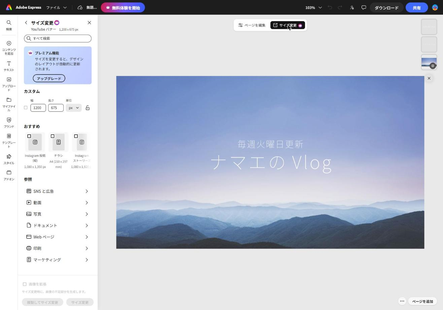Screen dimensions: 443x310
Task: Open the search panel in sidebar
Action: pyautogui.click(x=9, y=25)
